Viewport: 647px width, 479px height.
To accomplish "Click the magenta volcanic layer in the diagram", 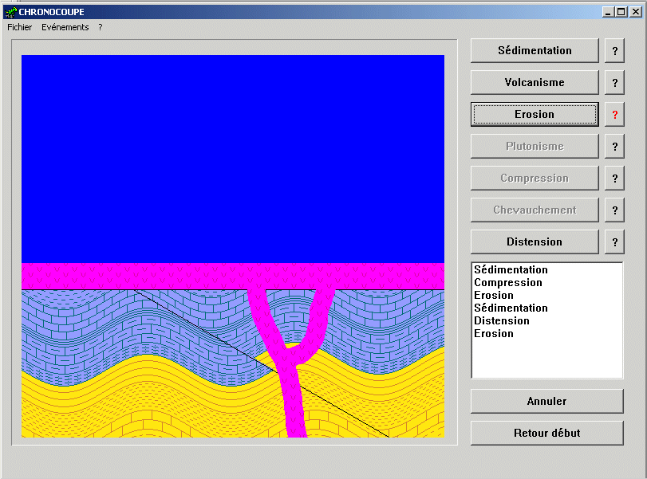I will [160, 276].
